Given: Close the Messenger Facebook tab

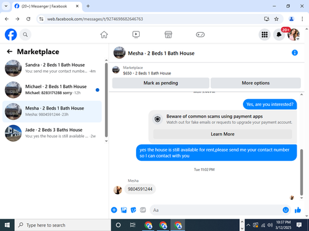Looking at the screenshot, I should click(77, 6).
